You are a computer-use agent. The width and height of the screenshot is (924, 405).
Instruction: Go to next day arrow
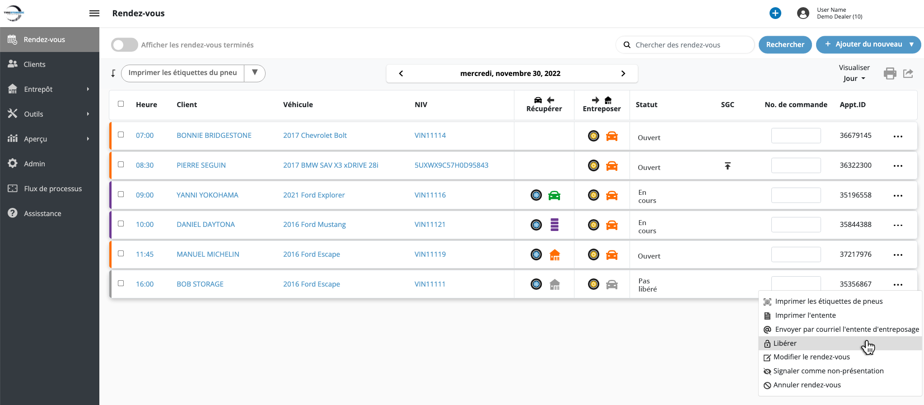pos(623,74)
